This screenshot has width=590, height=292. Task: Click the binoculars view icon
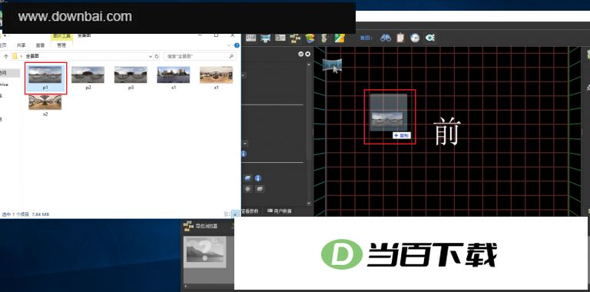[x=386, y=38]
